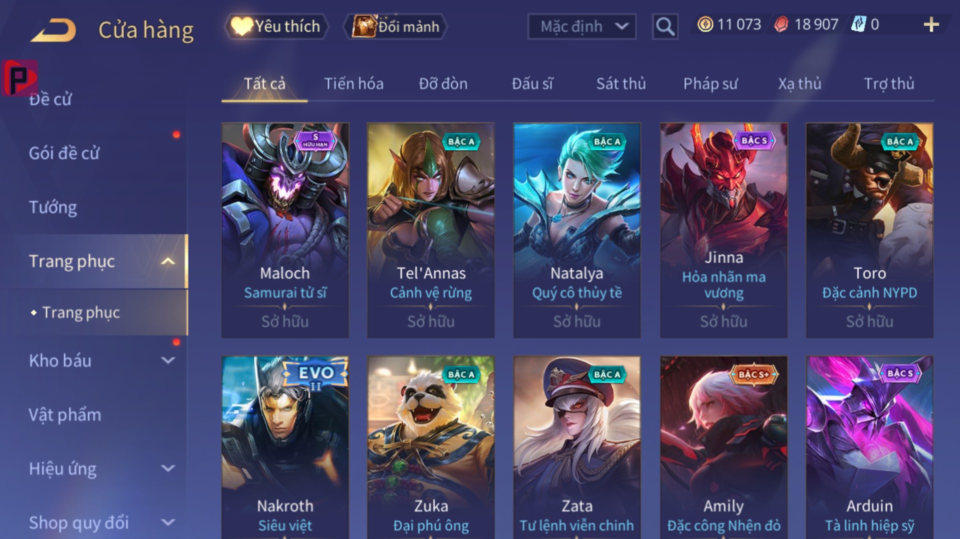Image resolution: width=960 pixels, height=539 pixels.
Task: Open the search magnifier icon
Action: click(x=664, y=26)
